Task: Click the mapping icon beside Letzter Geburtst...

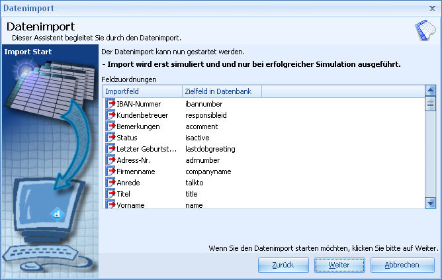Action: point(111,148)
